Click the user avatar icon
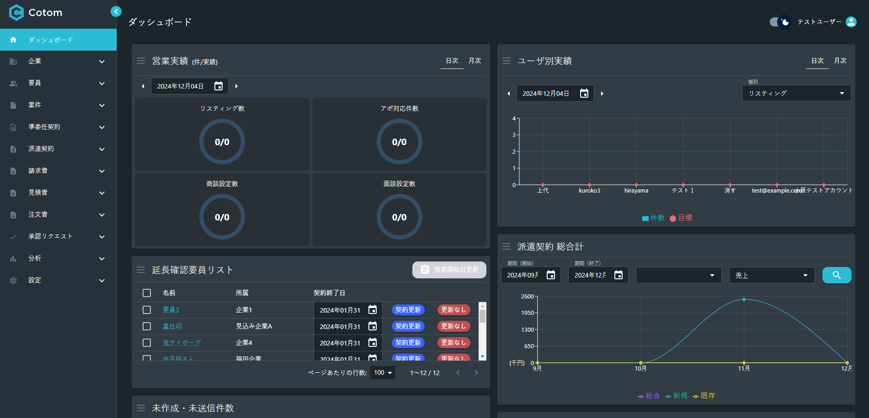This screenshot has width=869, height=418. (851, 22)
